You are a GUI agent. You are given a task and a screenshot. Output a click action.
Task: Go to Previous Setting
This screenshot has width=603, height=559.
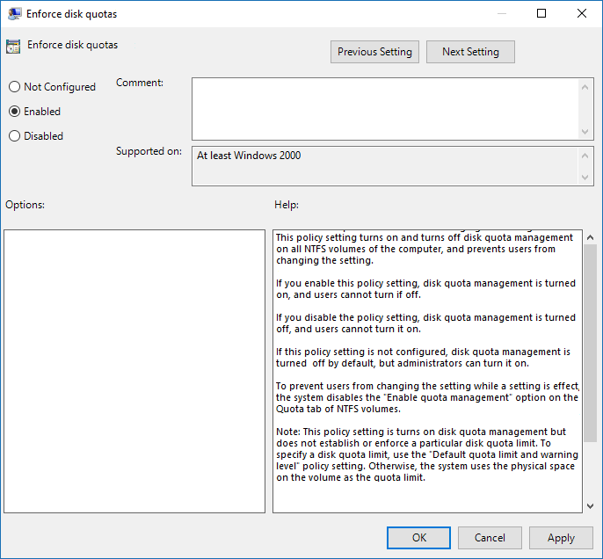click(374, 52)
